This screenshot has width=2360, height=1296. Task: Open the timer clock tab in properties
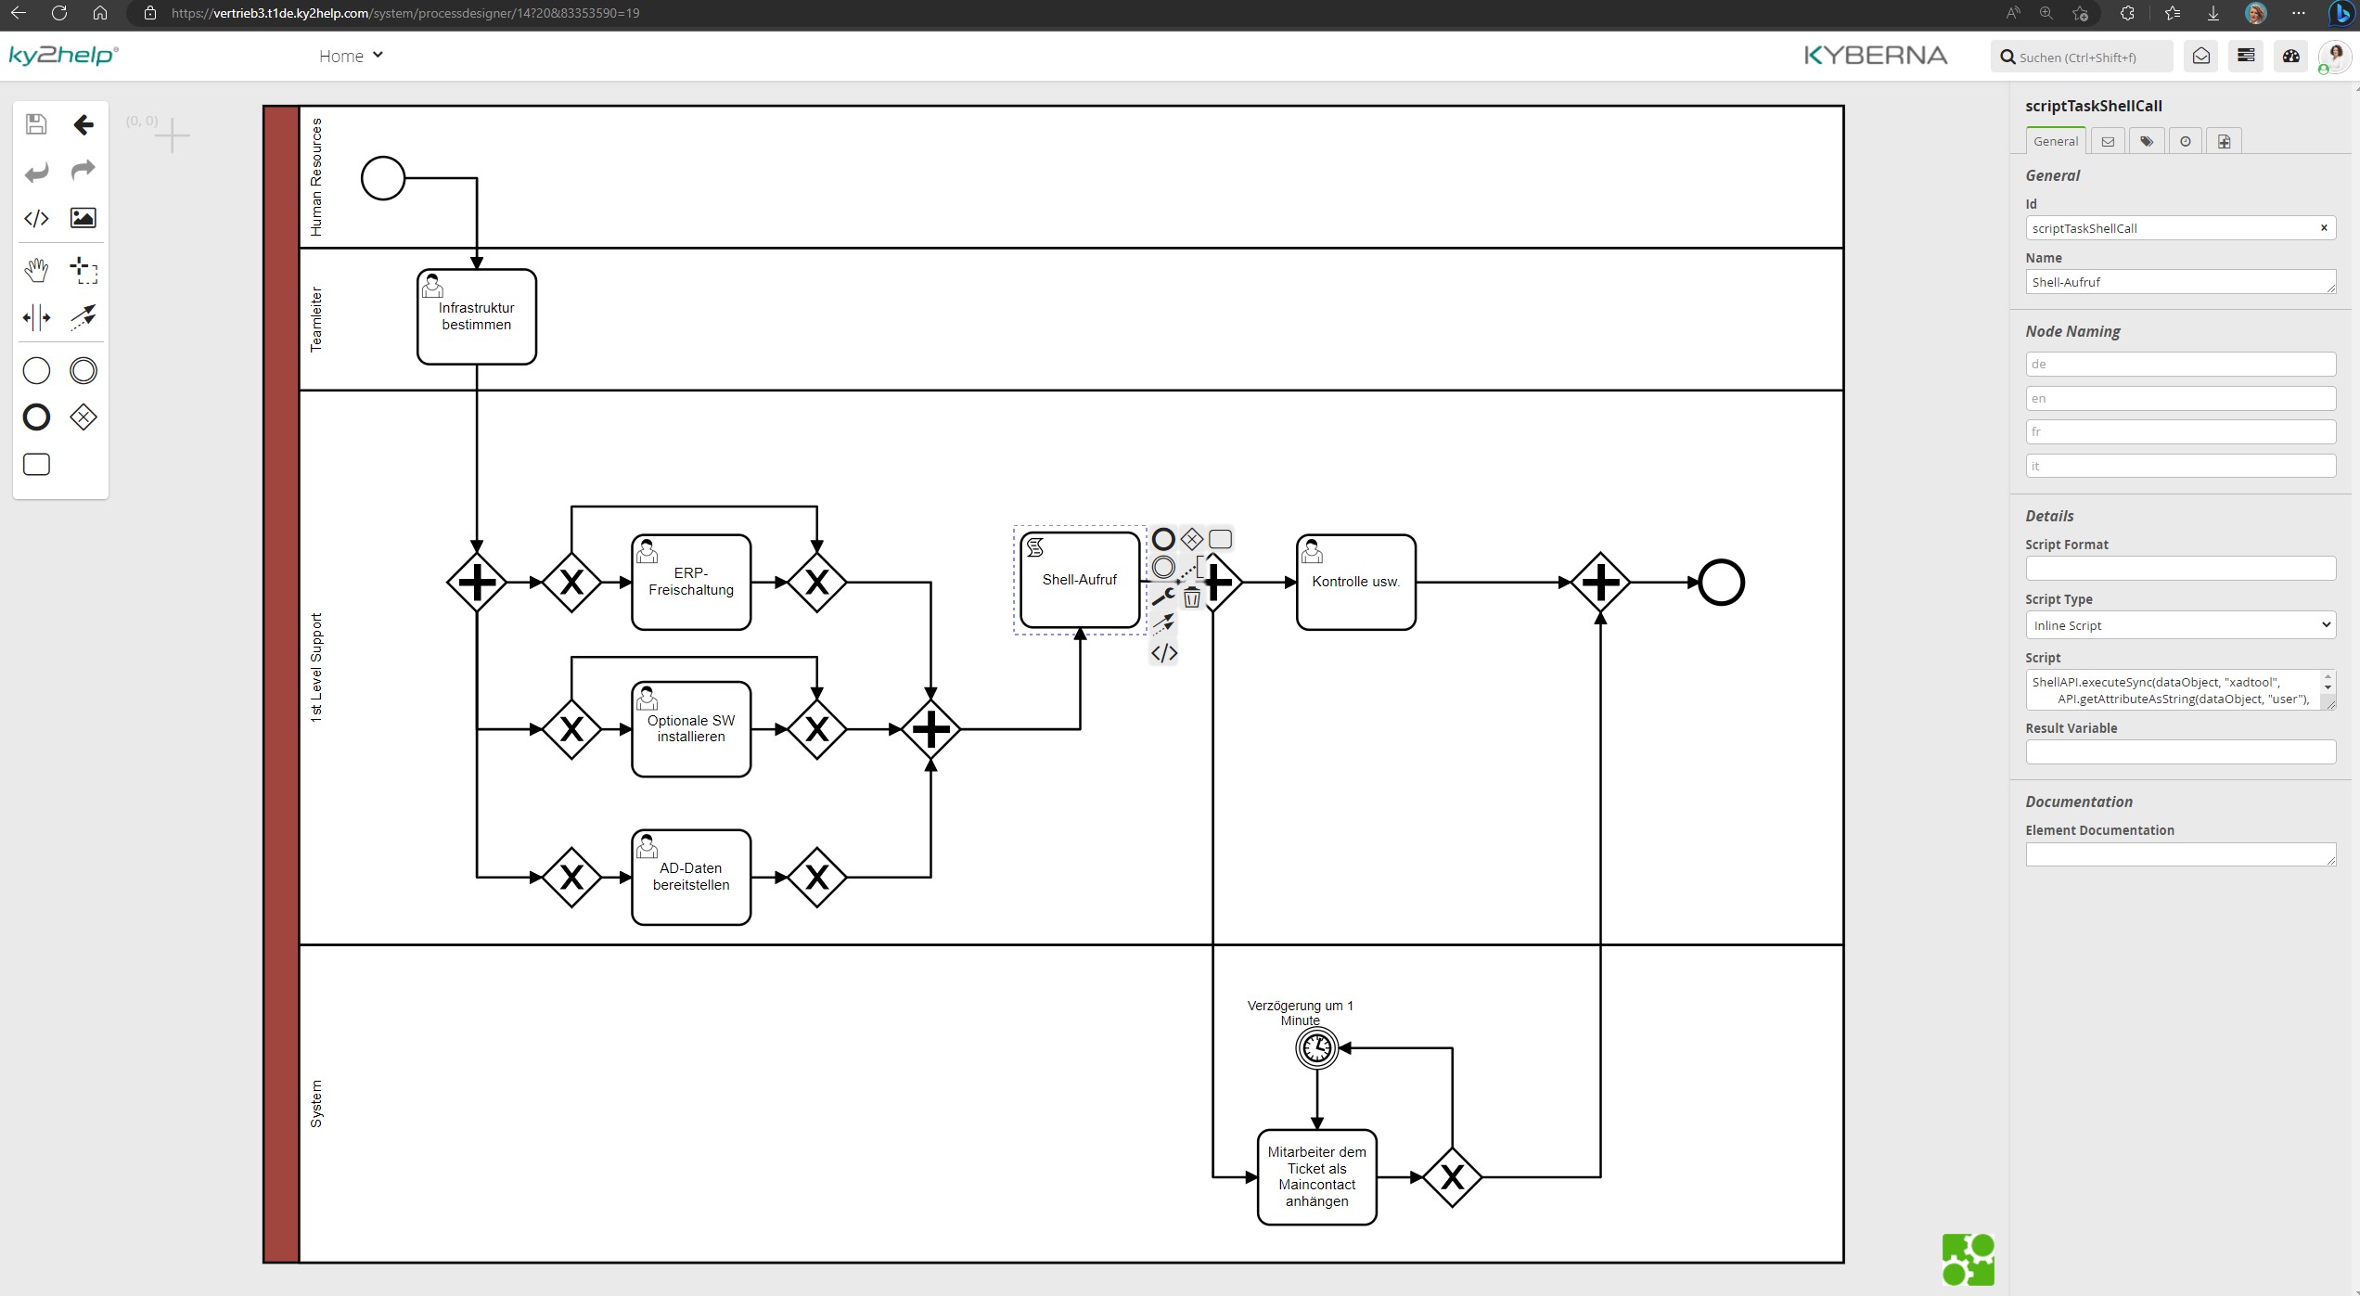pos(2186,140)
